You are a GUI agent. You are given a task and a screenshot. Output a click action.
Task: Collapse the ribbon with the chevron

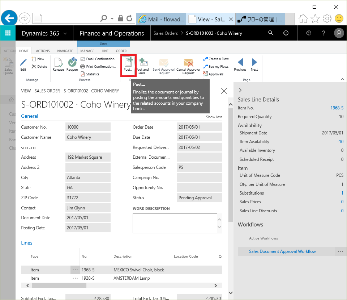pos(342,79)
